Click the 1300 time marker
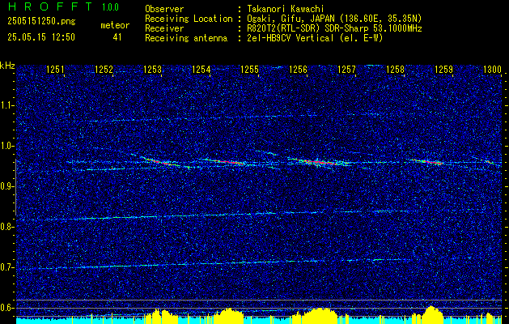Viewport: 509px width, 324px height. click(493, 69)
